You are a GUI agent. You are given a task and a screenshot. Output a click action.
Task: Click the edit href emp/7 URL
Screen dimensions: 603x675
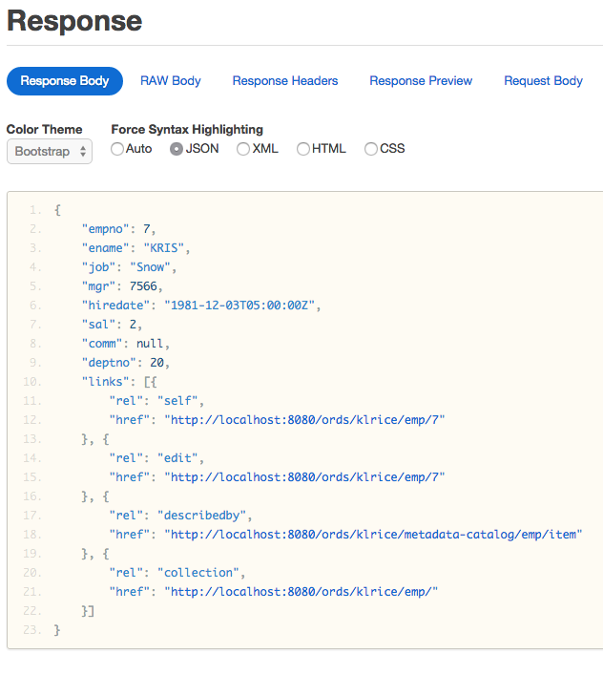tap(304, 476)
